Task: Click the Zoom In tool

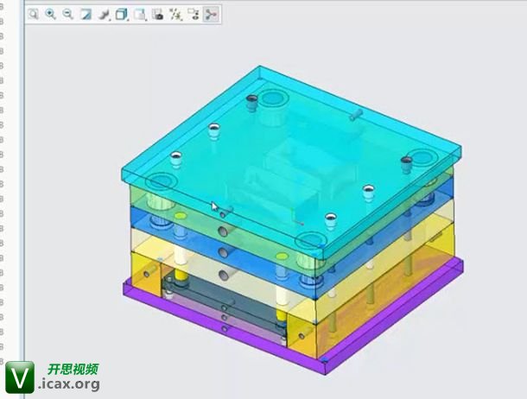Action: pyautogui.click(x=50, y=15)
